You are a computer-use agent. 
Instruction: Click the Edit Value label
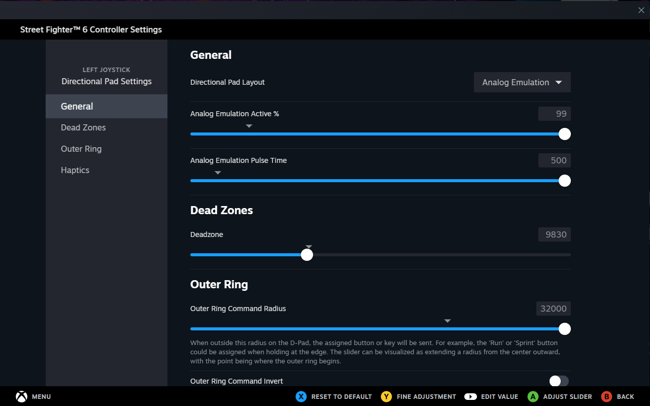pyautogui.click(x=499, y=396)
